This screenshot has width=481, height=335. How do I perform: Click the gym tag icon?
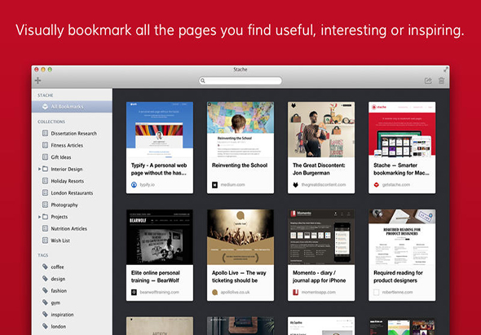tap(45, 302)
